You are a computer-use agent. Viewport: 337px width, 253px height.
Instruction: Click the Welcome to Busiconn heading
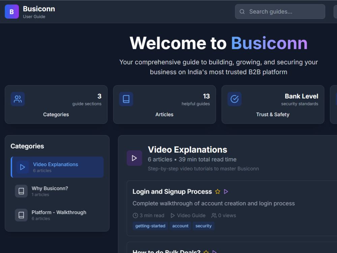219,43
